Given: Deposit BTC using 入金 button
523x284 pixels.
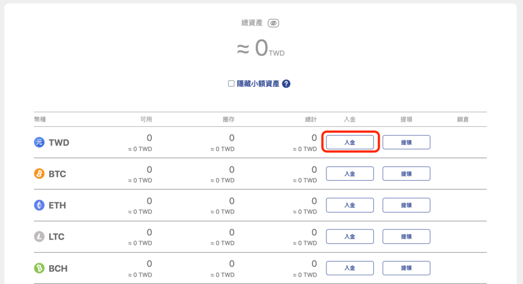Looking at the screenshot, I should coord(350,174).
